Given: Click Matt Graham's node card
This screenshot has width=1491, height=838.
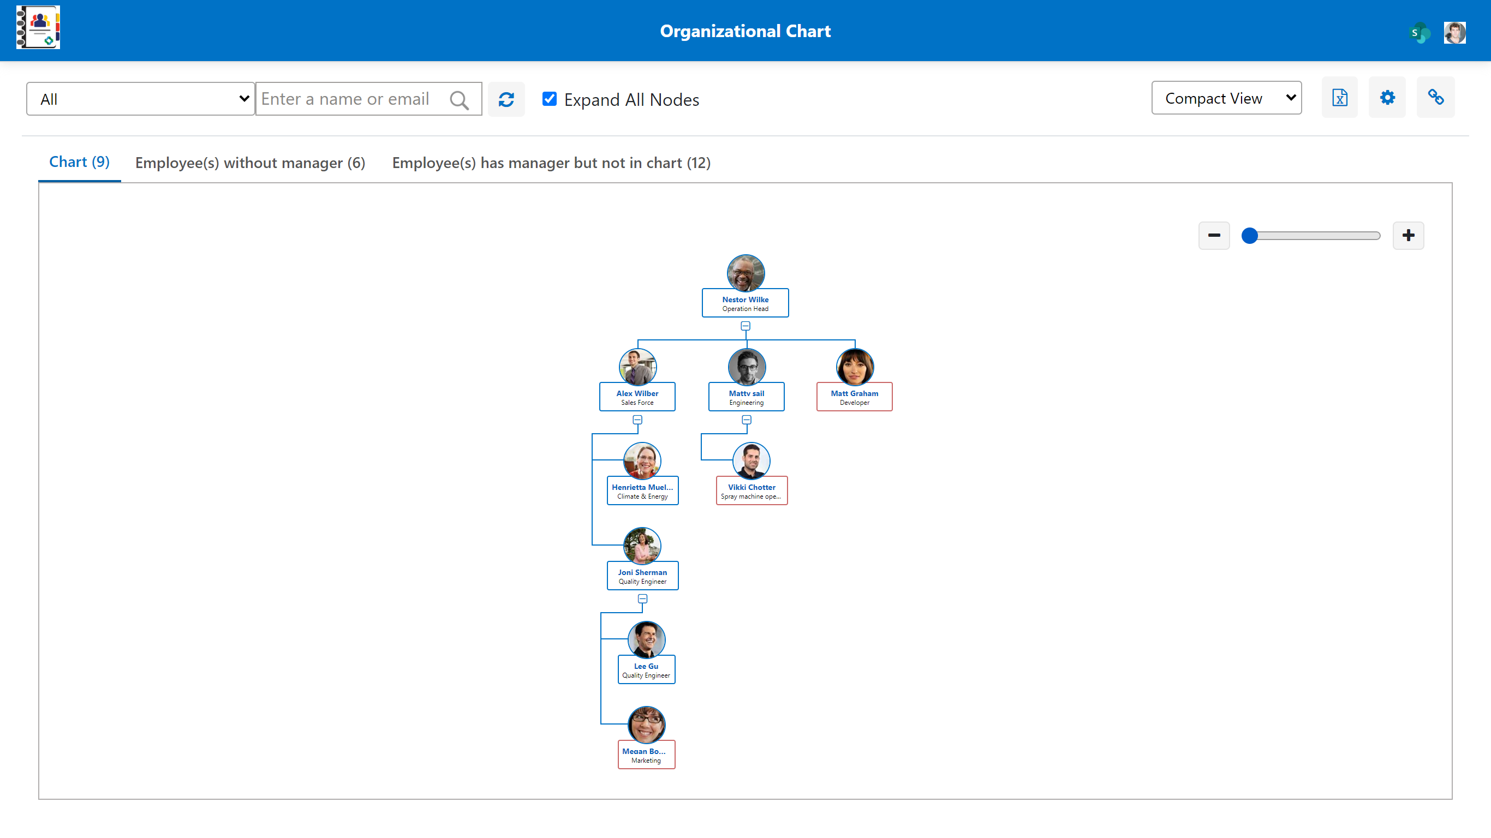Looking at the screenshot, I should pyautogui.click(x=854, y=397).
